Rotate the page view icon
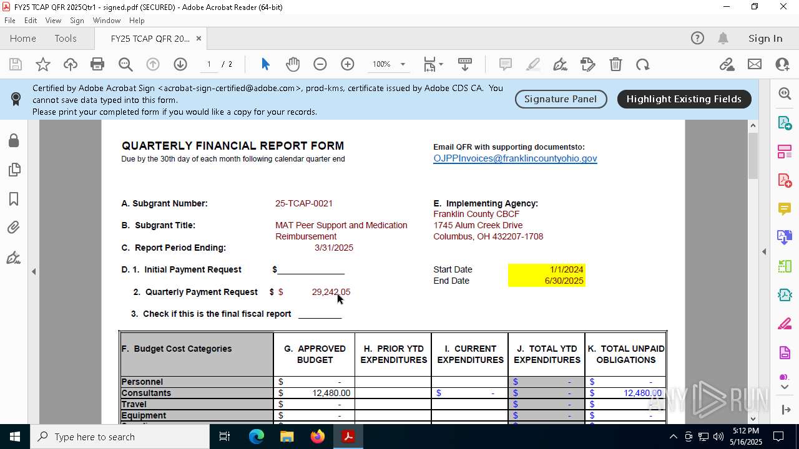This screenshot has width=799, height=449. 643,64
